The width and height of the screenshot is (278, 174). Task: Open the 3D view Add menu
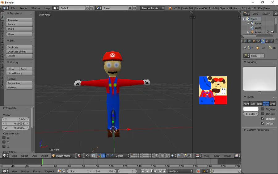[x=34, y=155]
